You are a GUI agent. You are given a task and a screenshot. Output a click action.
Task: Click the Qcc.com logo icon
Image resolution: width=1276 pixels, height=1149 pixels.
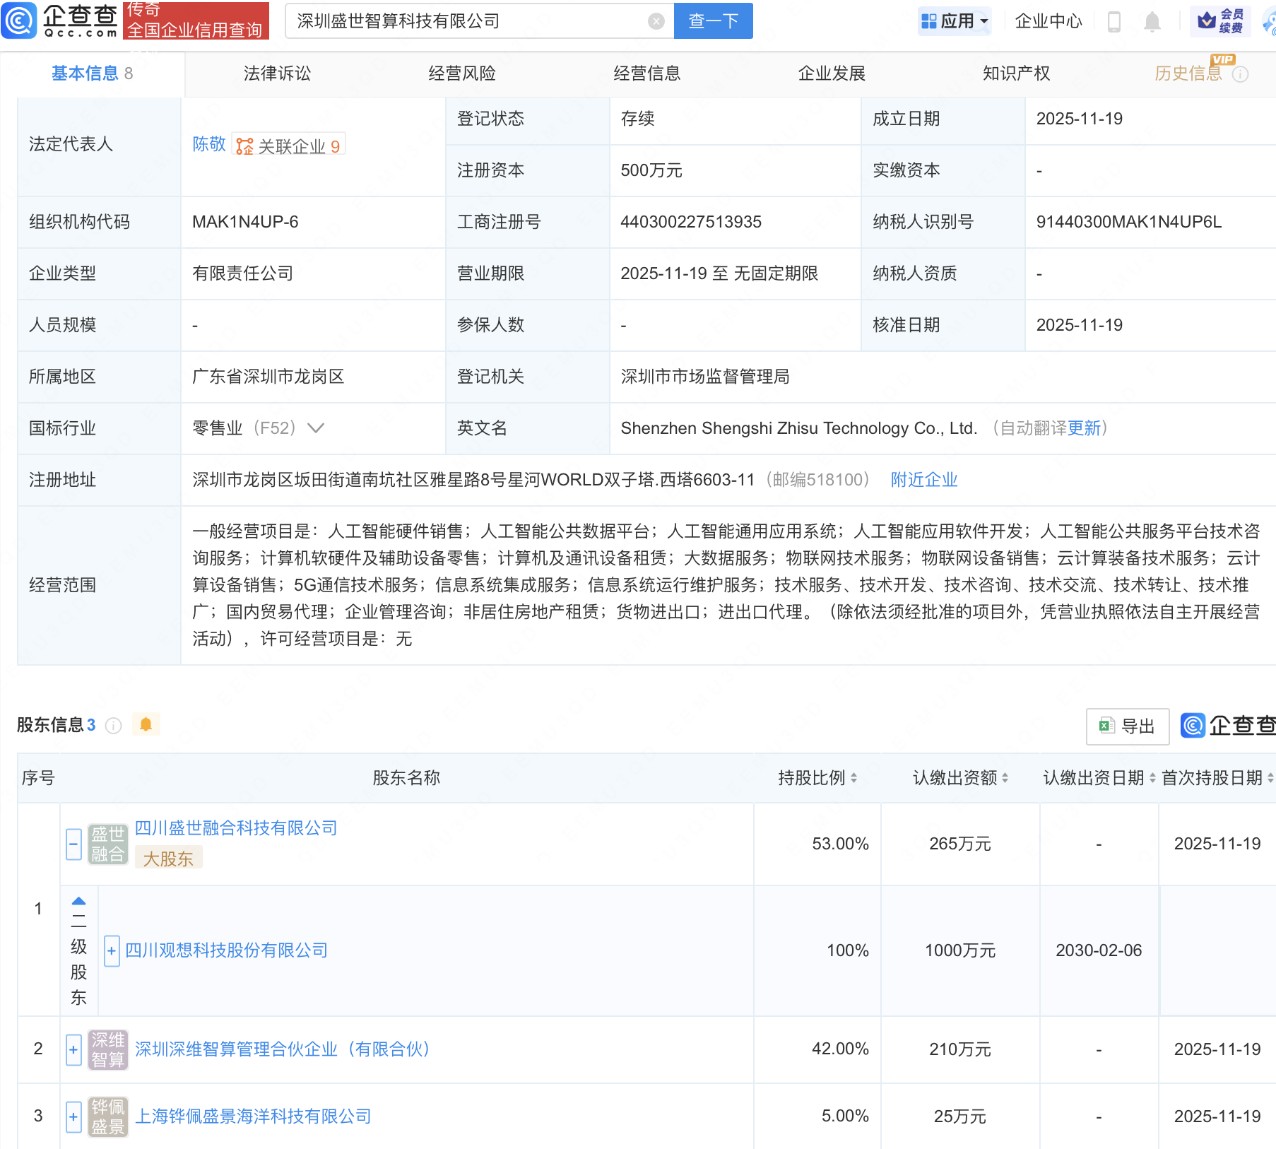click(19, 20)
